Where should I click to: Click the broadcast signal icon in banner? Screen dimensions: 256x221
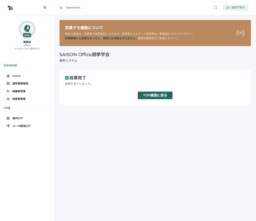[x=240, y=33]
